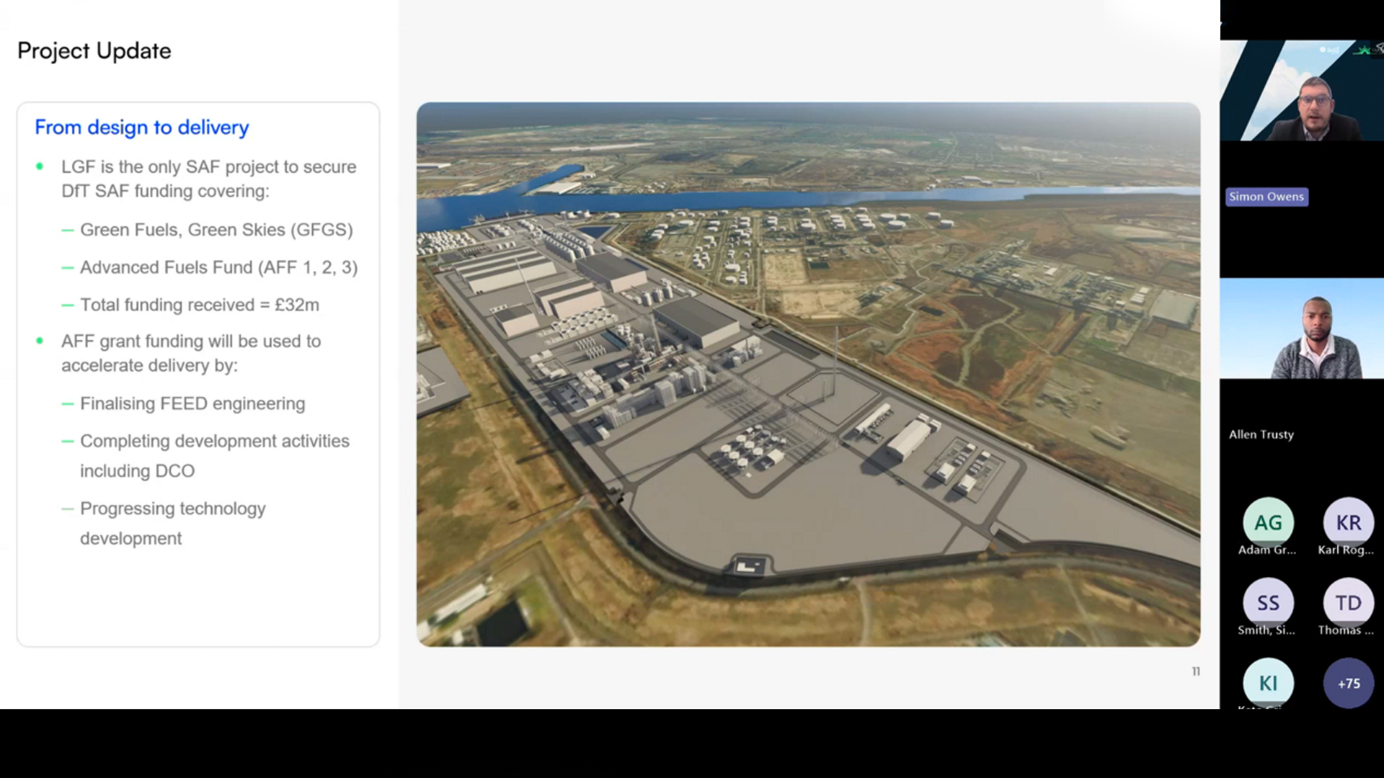Click the Total funding received £32m line
Image resolution: width=1384 pixels, height=778 pixels.
coord(199,305)
